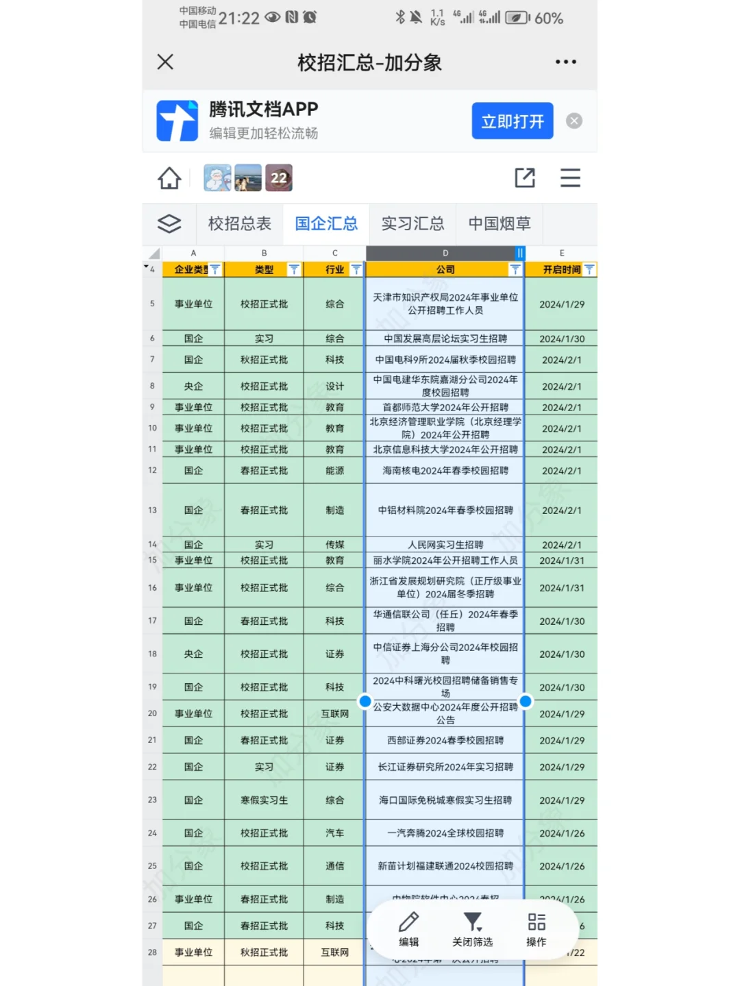Tap the Tencent Docs app logo

[177, 121]
